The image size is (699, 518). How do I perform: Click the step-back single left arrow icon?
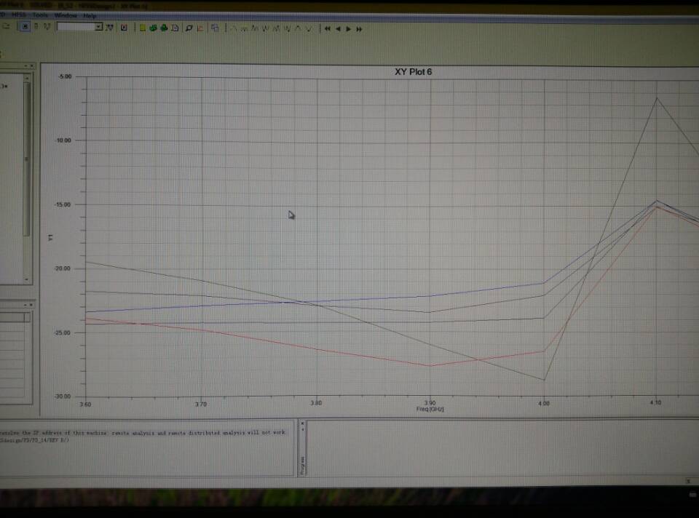[x=338, y=28]
